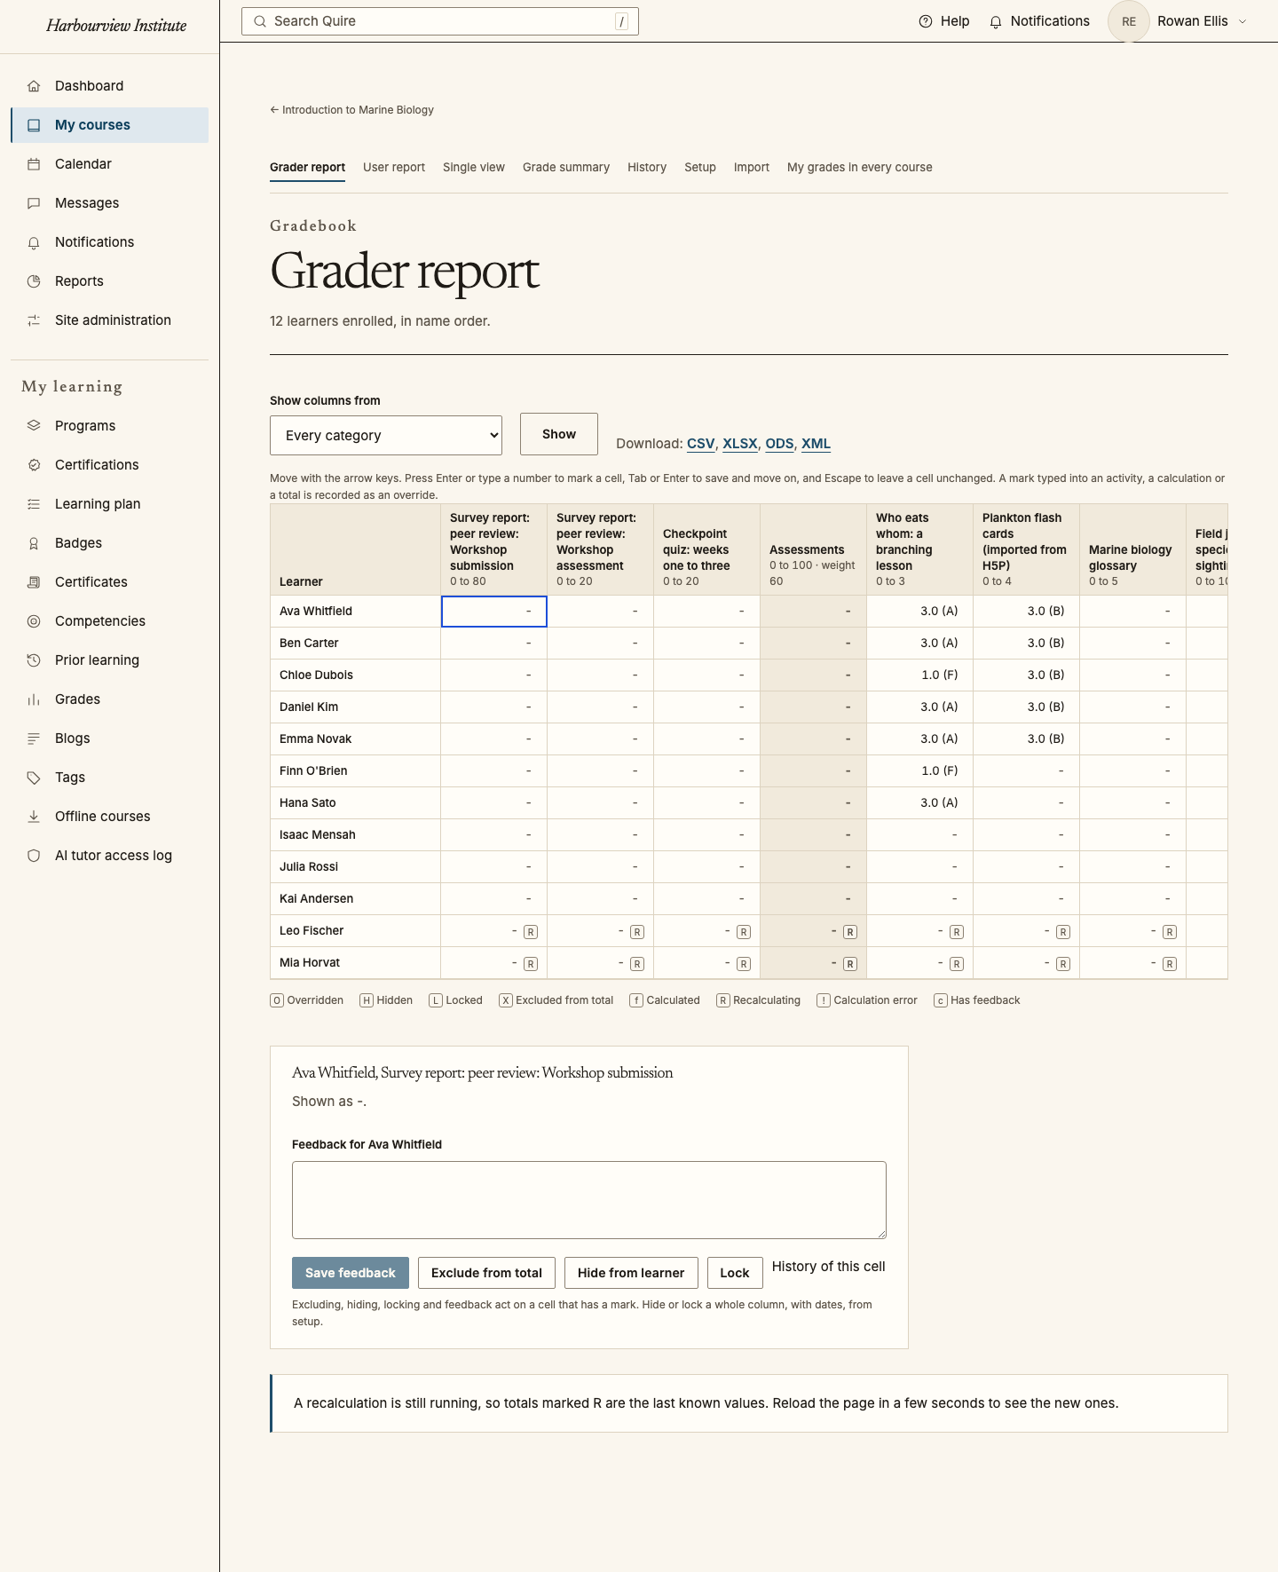Open the Show columns from dropdown
1278x1572 pixels.
click(386, 436)
